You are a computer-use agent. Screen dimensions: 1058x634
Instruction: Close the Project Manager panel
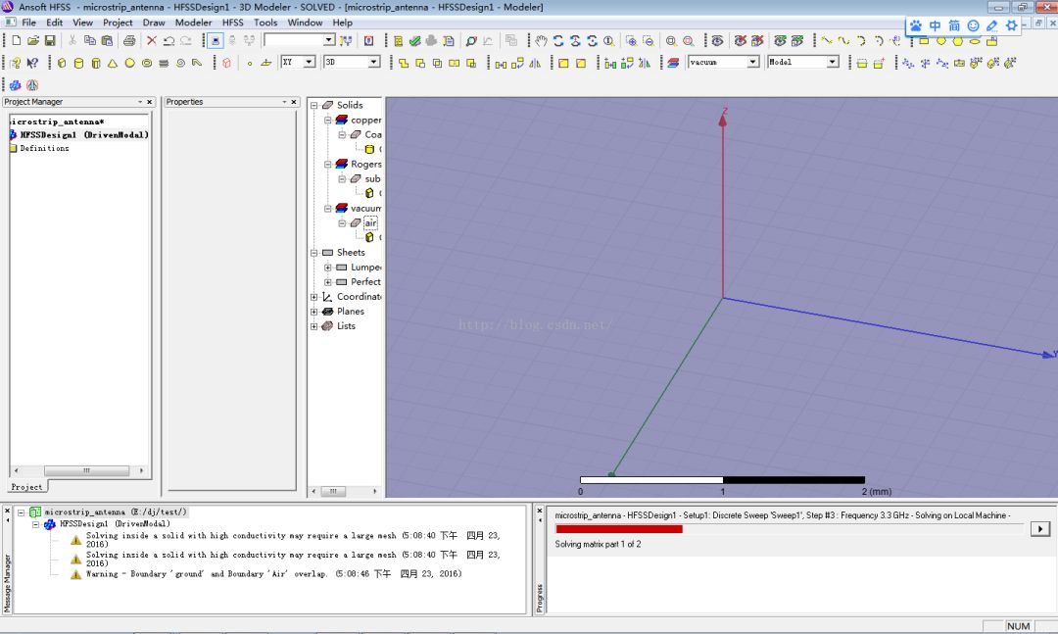(x=149, y=102)
